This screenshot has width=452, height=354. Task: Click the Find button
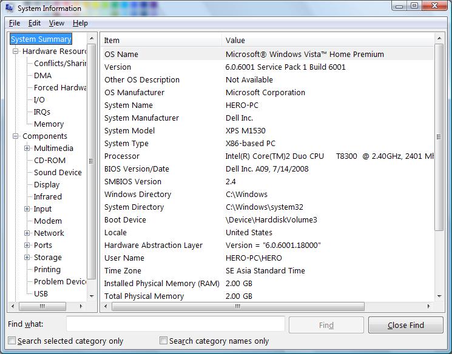[326, 325]
